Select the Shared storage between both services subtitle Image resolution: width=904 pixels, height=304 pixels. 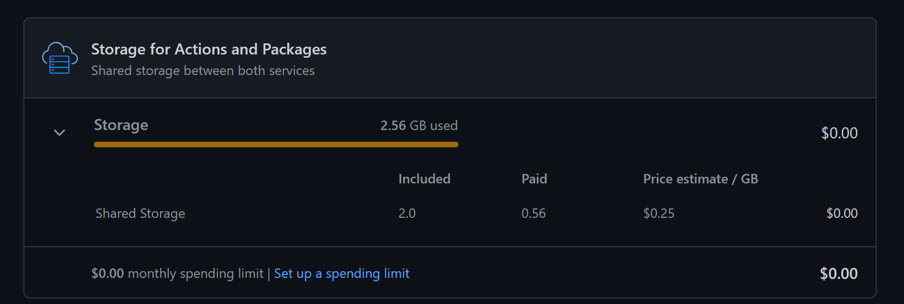pos(203,71)
